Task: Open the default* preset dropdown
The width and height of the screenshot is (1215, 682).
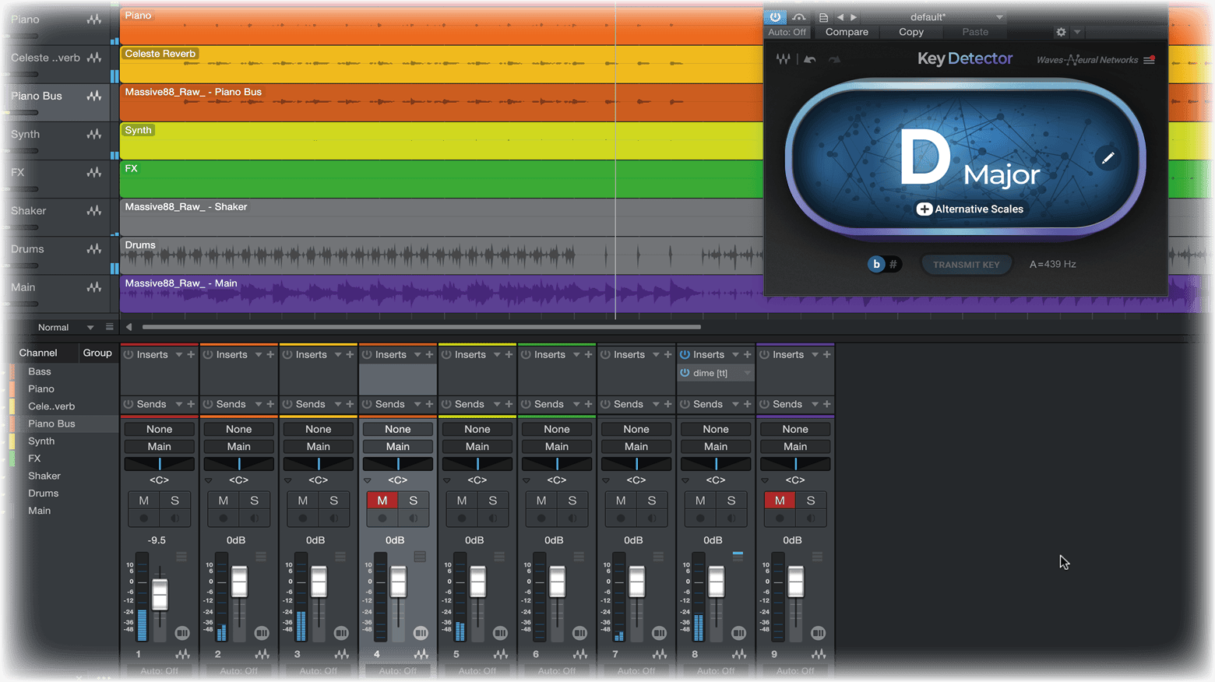Action: click(999, 17)
